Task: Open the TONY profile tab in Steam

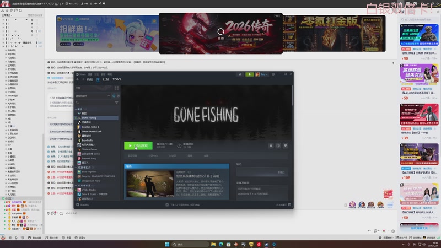Action: 117,79
